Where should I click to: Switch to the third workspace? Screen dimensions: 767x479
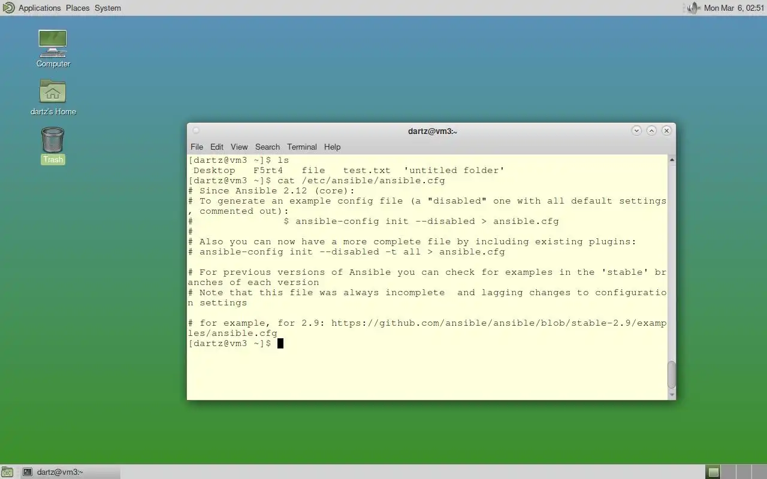coord(743,472)
